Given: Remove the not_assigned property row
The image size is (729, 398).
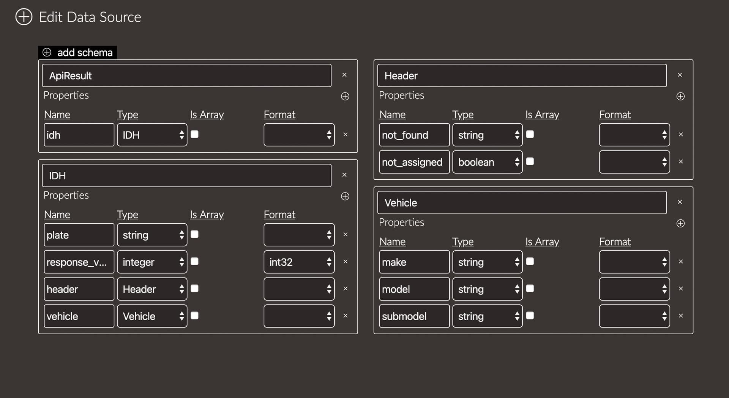Looking at the screenshot, I should (x=680, y=162).
